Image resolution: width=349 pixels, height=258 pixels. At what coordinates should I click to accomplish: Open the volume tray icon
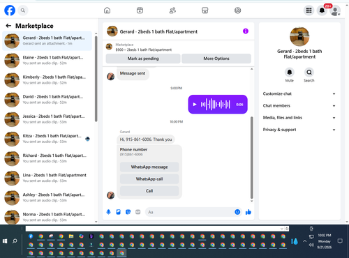click(x=311, y=245)
